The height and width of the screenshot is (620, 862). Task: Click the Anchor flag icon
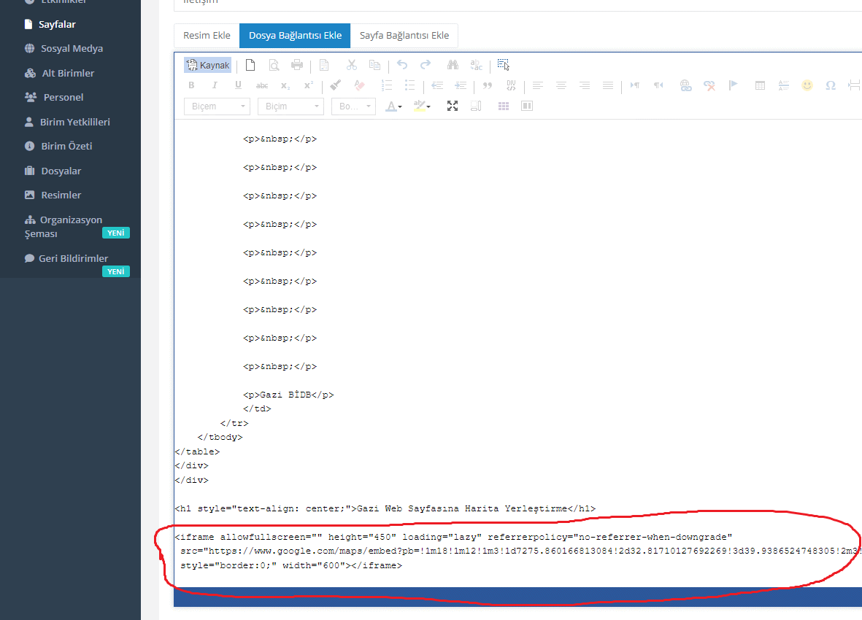732,85
